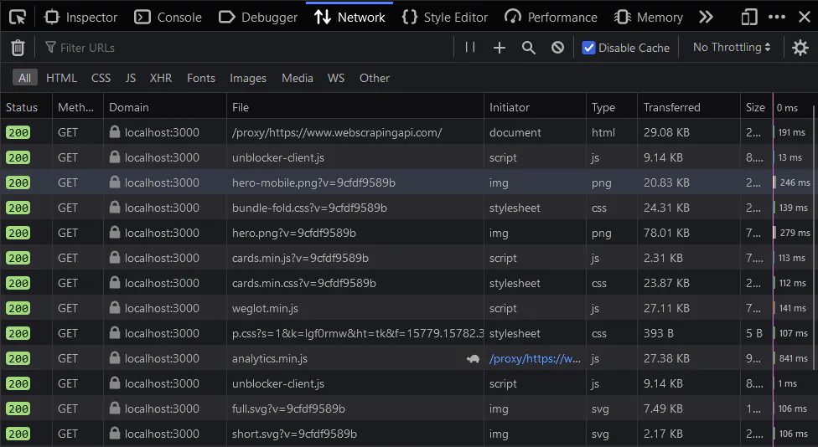
Task: Click the lock icon on weglot.min.js row
Action: (115, 307)
